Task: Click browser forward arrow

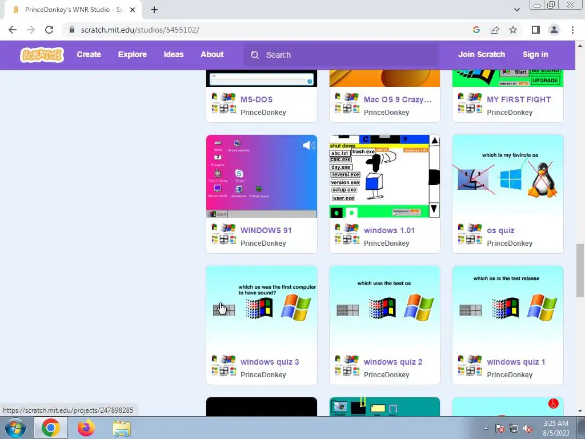Action: (x=31, y=30)
